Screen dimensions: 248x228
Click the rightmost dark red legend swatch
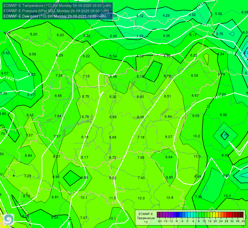click(x=242, y=215)
